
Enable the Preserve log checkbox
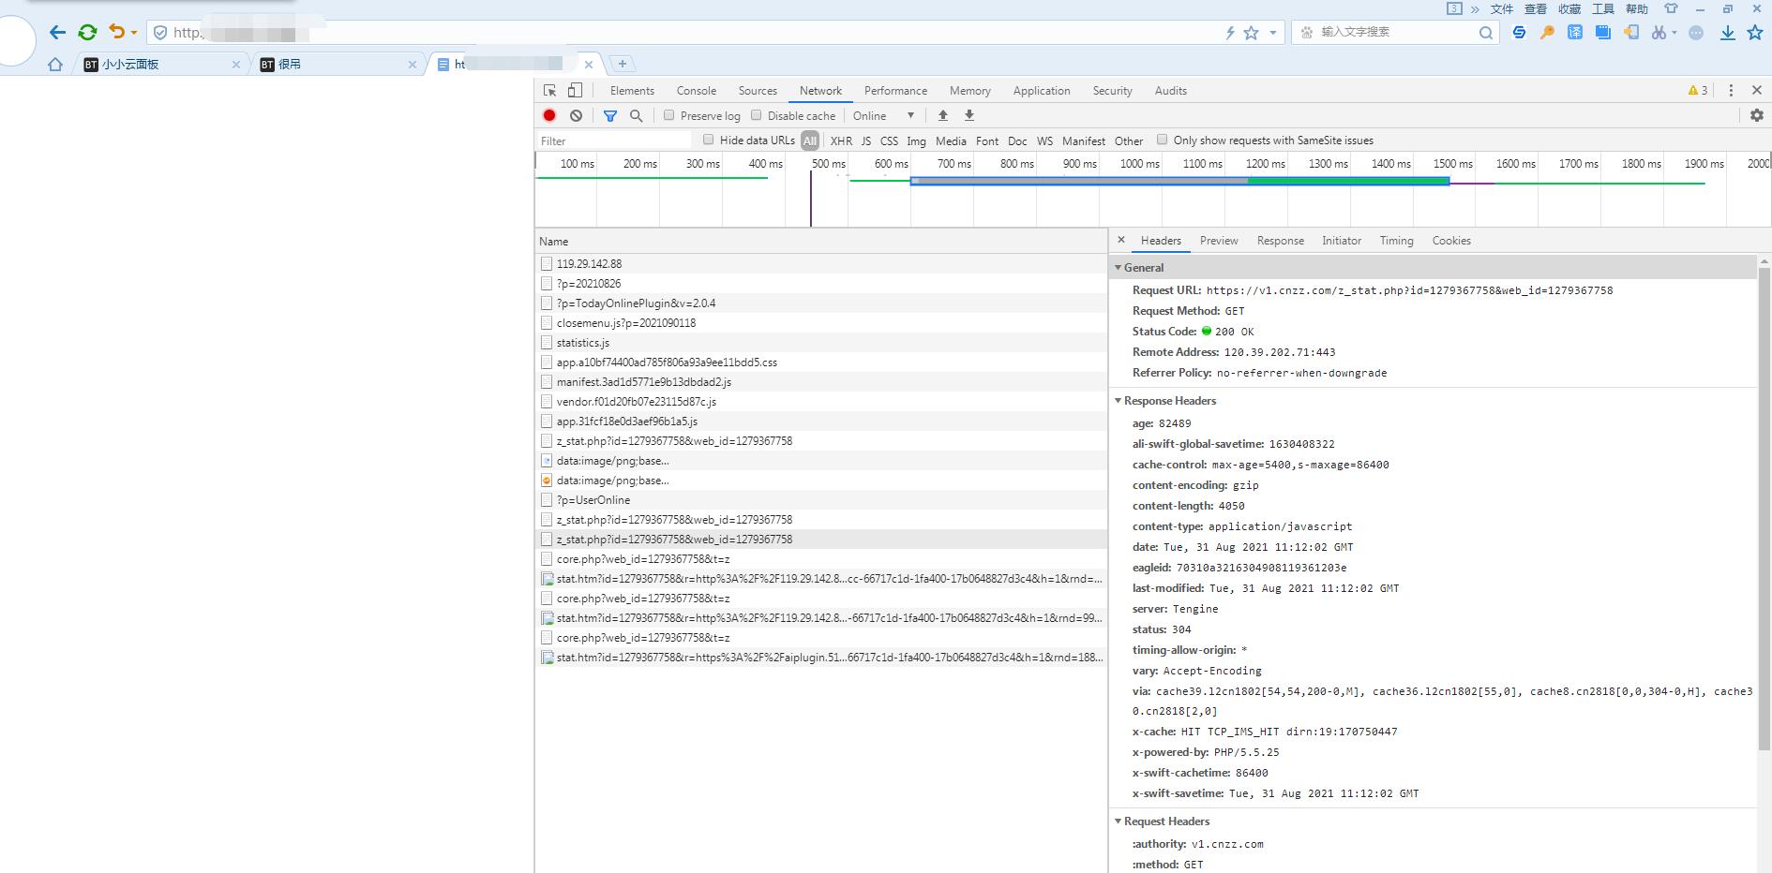(669, 115)
